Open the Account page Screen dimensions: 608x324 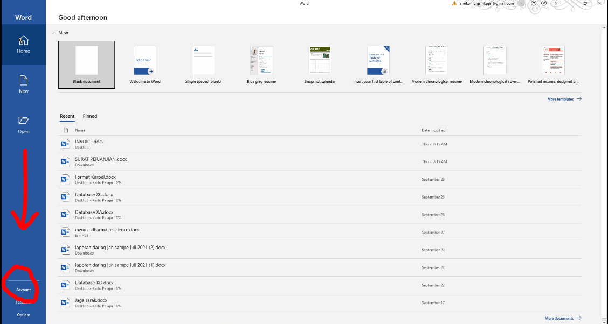click(23, 290)
